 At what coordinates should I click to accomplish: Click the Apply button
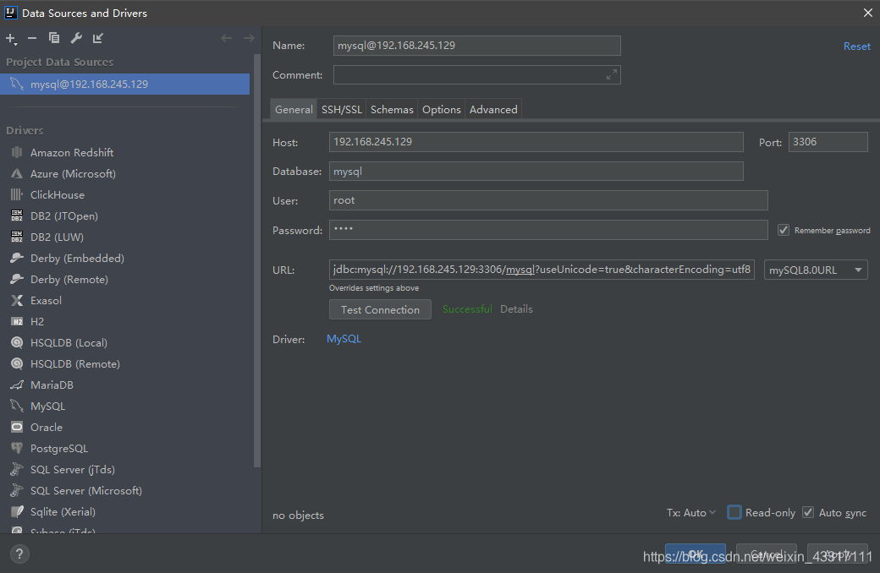838,554
